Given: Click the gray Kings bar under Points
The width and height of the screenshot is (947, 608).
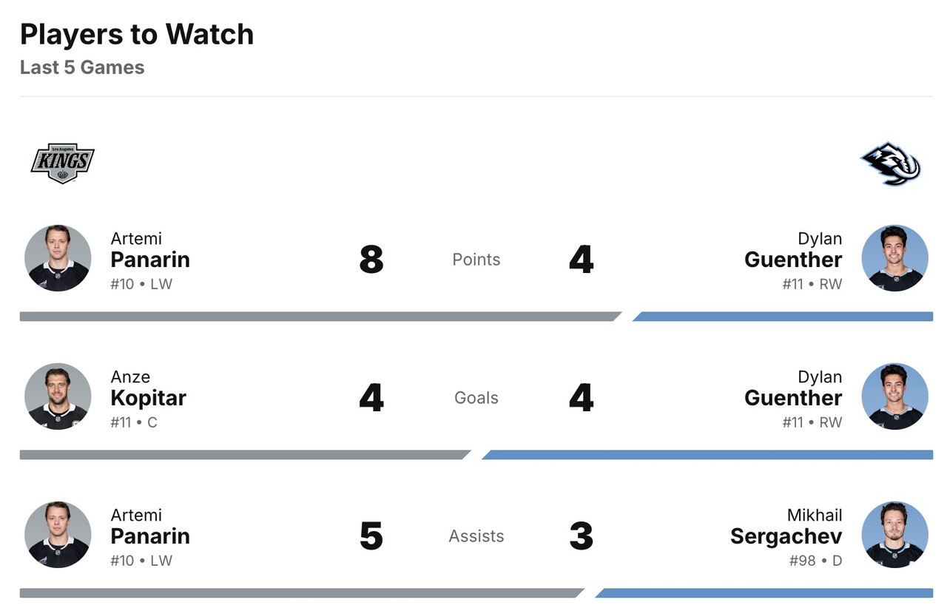Looking at the screenshot, I should [318, 317].
